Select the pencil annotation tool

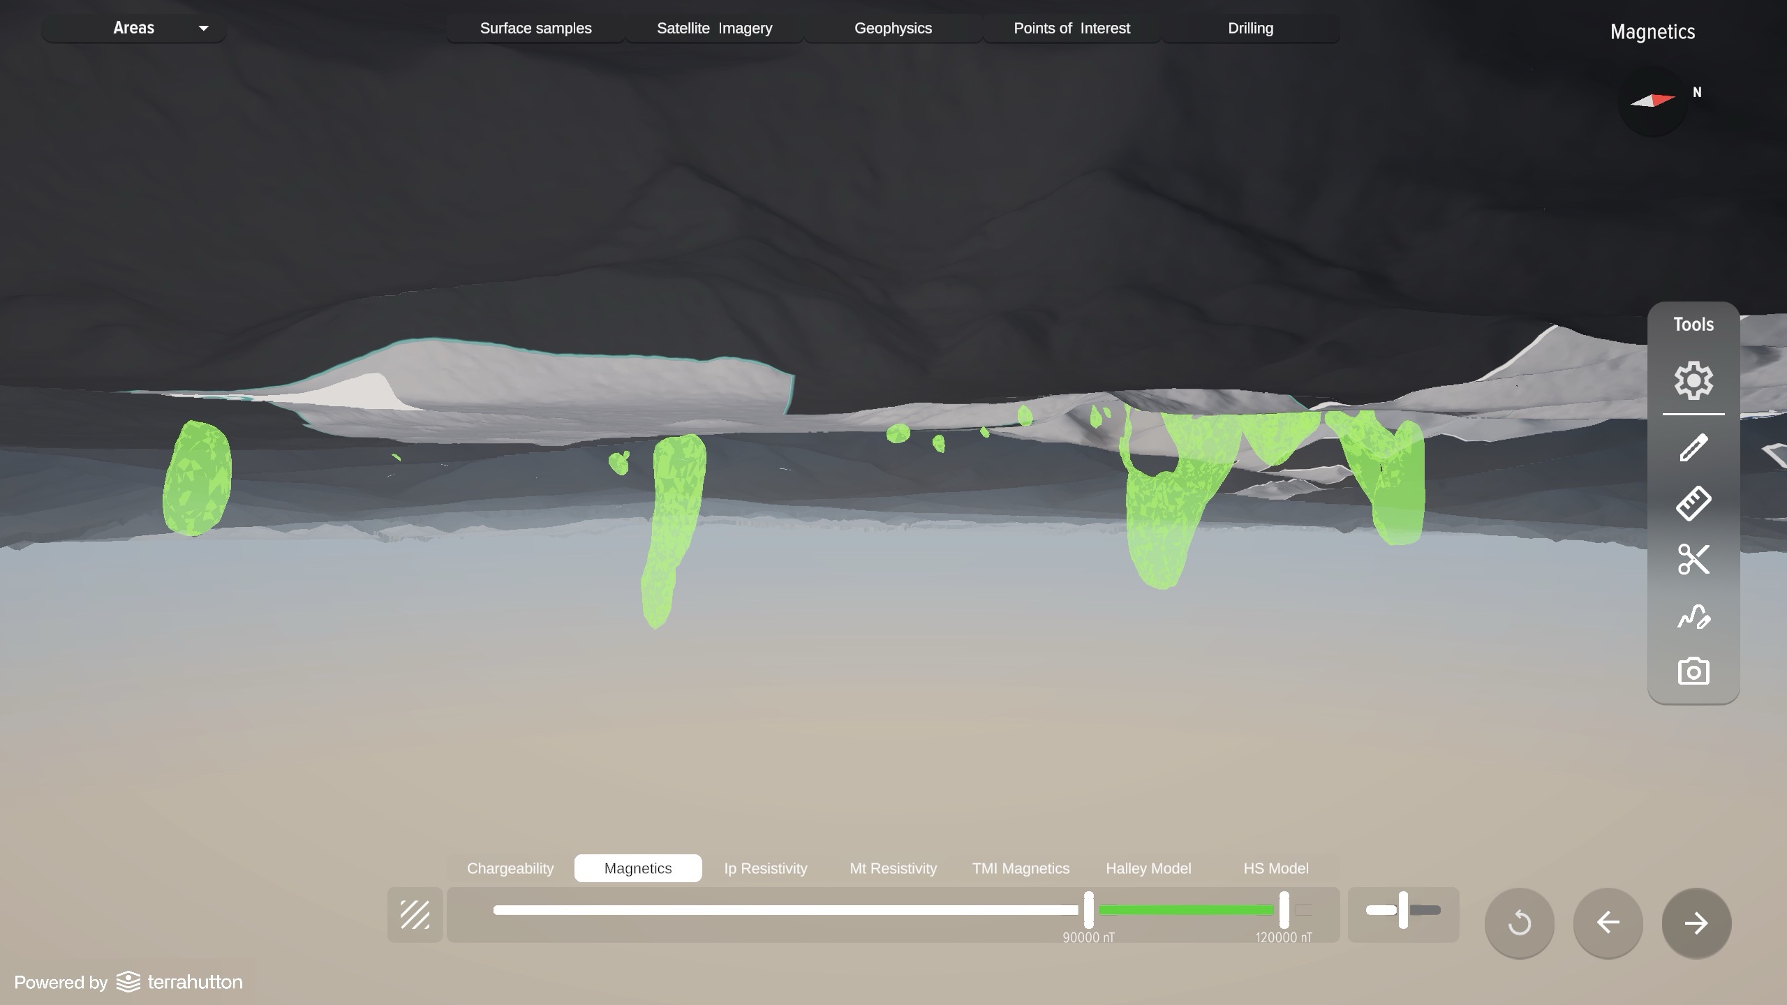1693,447
